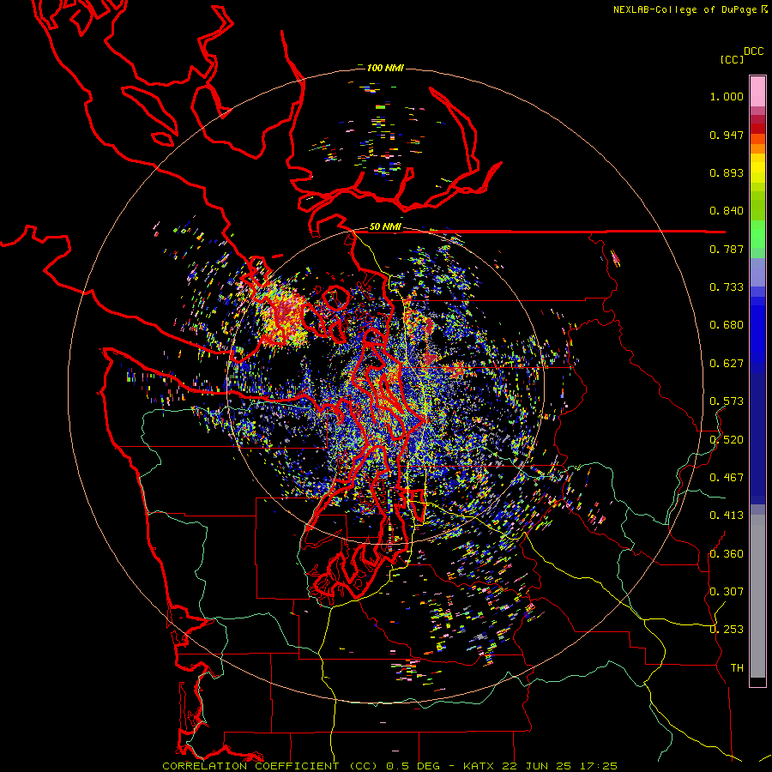The width and height of the screenshot is (772, 772).
Task: Click the 0.680 colorbar value
Action: pyautogui.click(x=727, y=325)
